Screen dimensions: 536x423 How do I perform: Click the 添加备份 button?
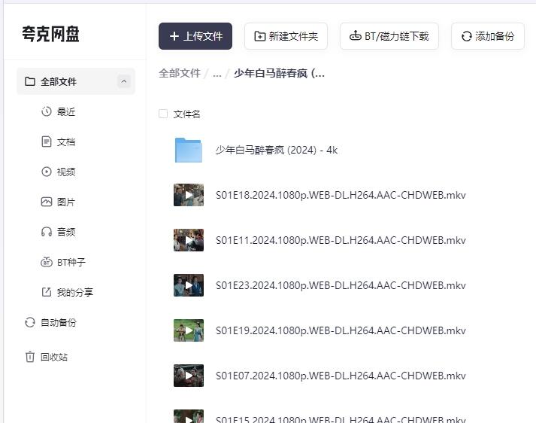pos(487,36)
